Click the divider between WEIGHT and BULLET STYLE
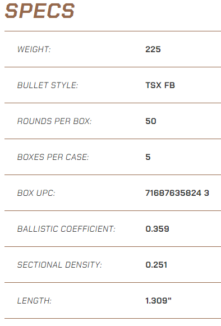 [x=113, y=67]
